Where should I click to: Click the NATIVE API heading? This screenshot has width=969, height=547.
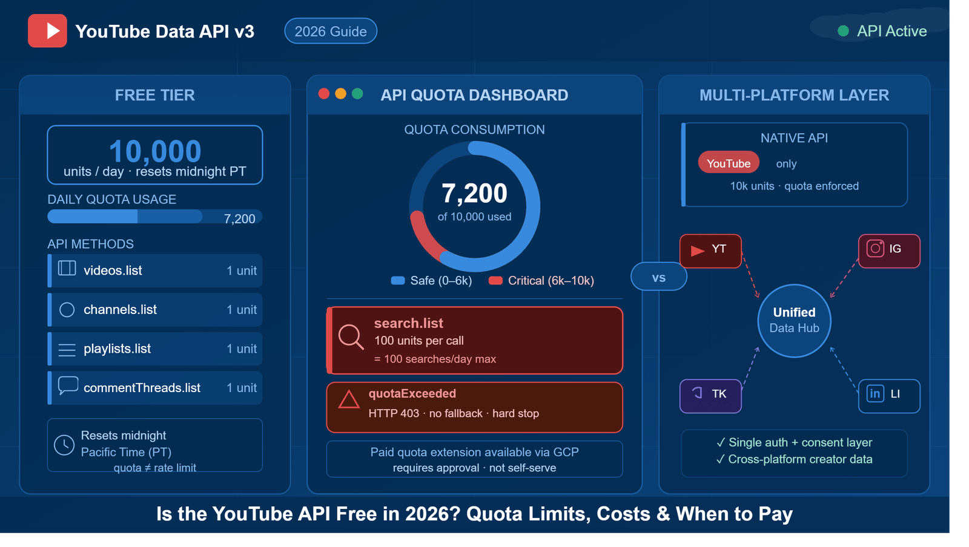point(794,138)
